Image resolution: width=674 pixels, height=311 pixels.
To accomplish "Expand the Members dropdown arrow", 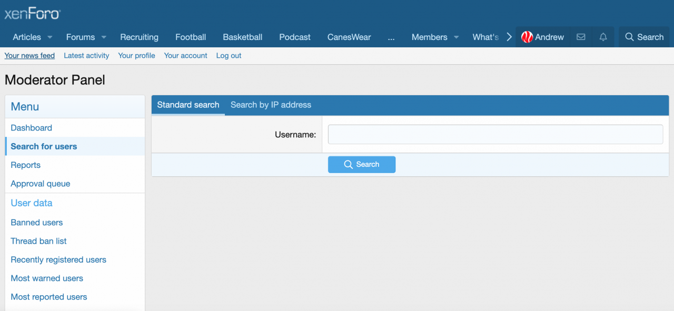I will click(456, 37).
